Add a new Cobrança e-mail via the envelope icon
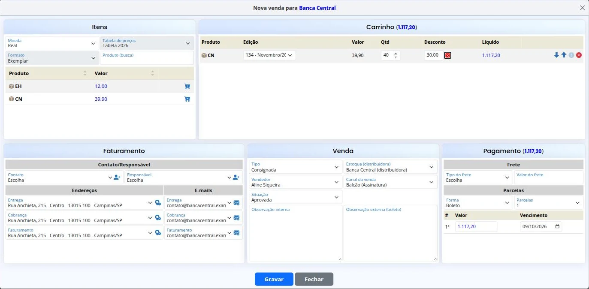 coord(236,218)
